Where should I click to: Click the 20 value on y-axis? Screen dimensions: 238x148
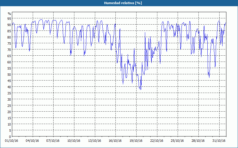9,112
